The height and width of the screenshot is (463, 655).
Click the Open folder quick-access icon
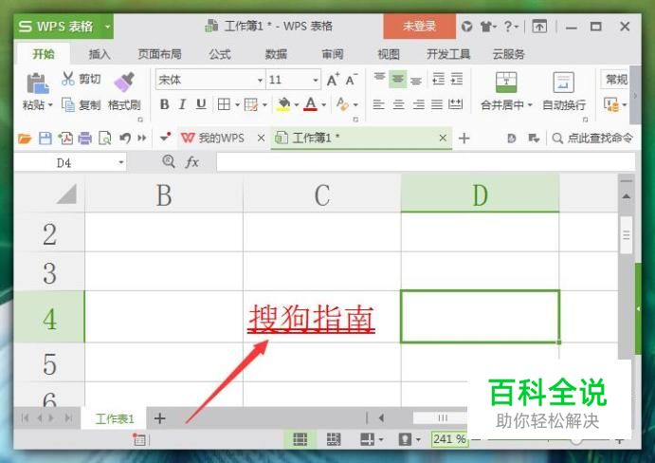pos(25,138)
